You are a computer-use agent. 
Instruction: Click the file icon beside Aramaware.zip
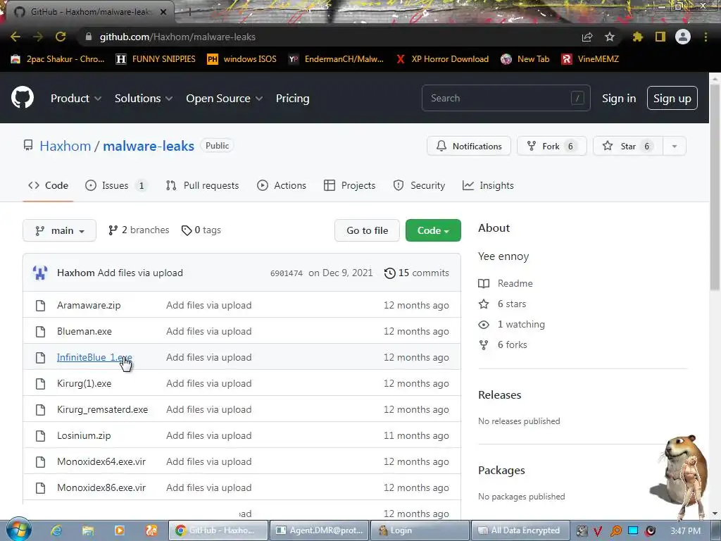[x=40, y=306]
